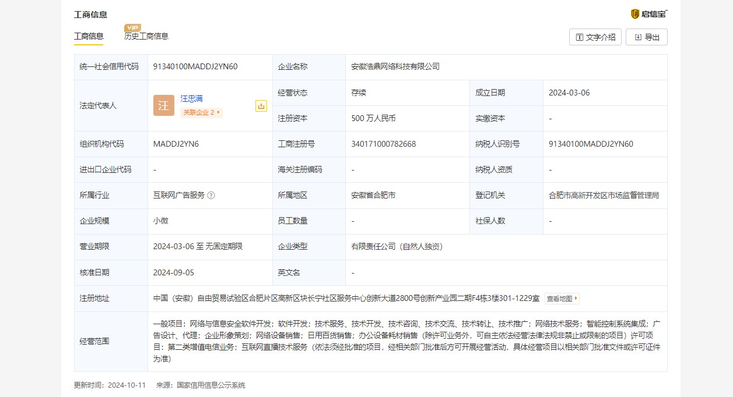The height and width of the screenshot is (397, 733).
Task: Expand 关联企业 2 tag
Action: [x=201, y=112]
